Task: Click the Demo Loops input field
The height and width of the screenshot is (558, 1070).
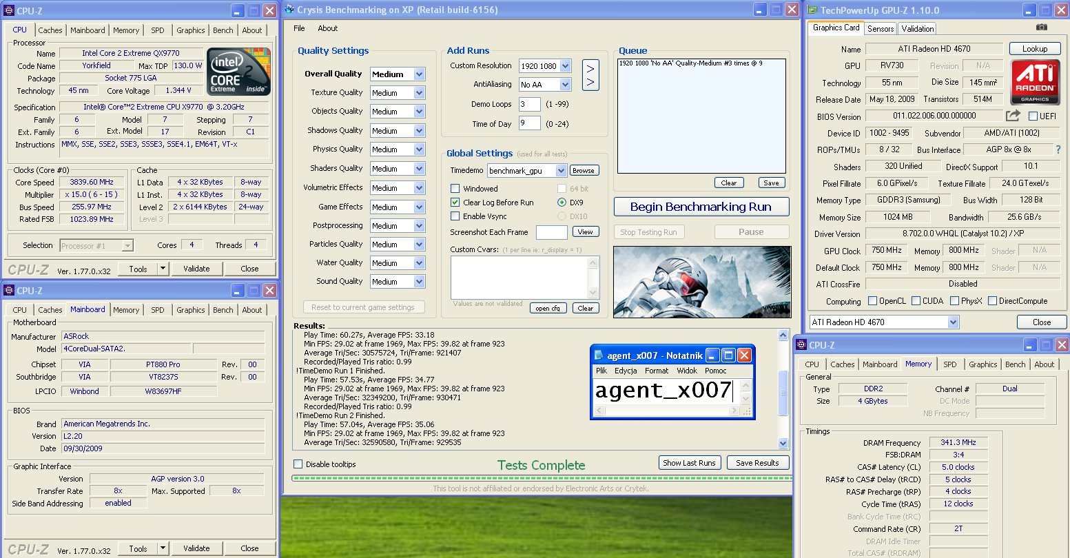Action: 530,104
